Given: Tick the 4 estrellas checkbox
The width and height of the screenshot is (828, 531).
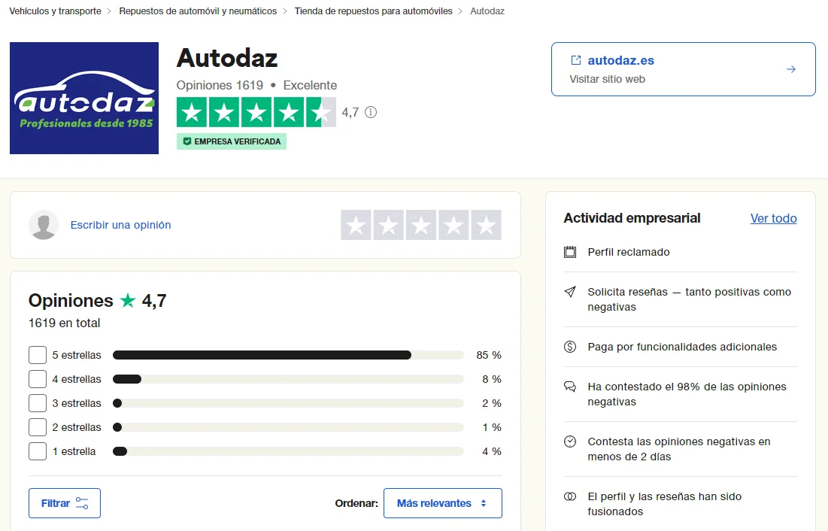Looking at the screenshot, I should [38, 379].
